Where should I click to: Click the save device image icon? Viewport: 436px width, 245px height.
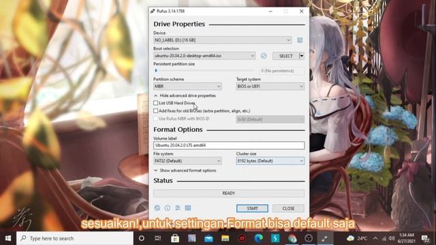pos(300,40)
